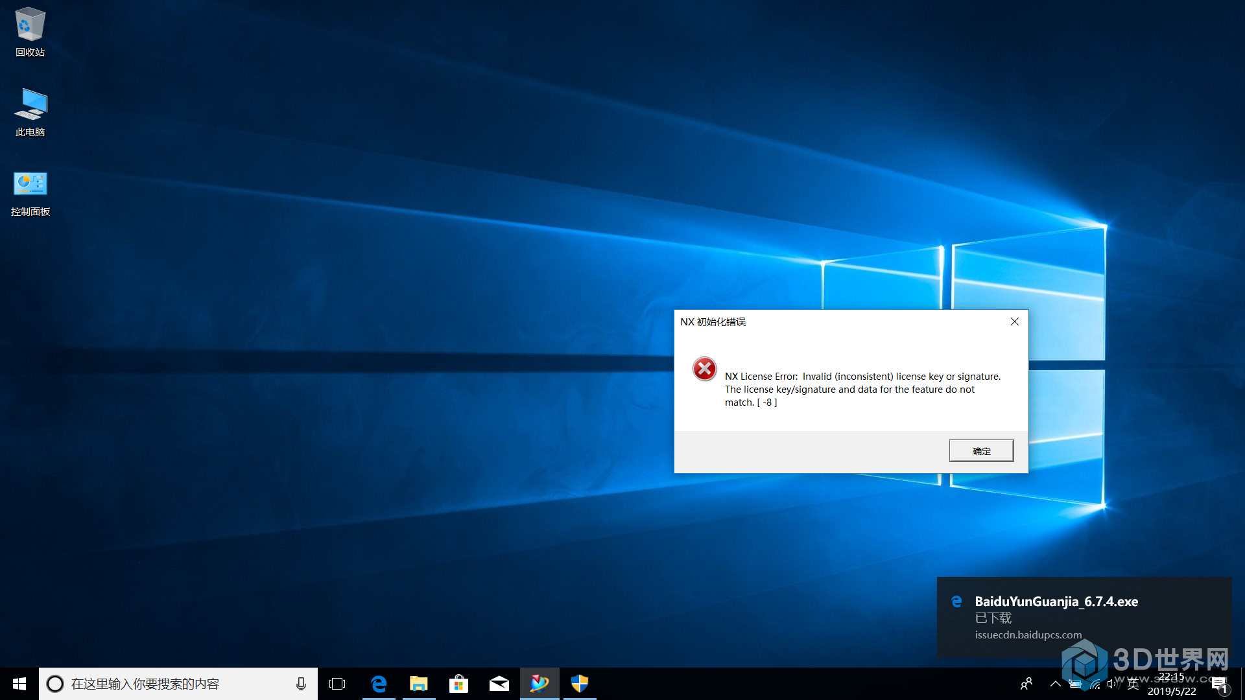Click the Cortana circle icon
1245x700 pixels.
coord(55,684)
